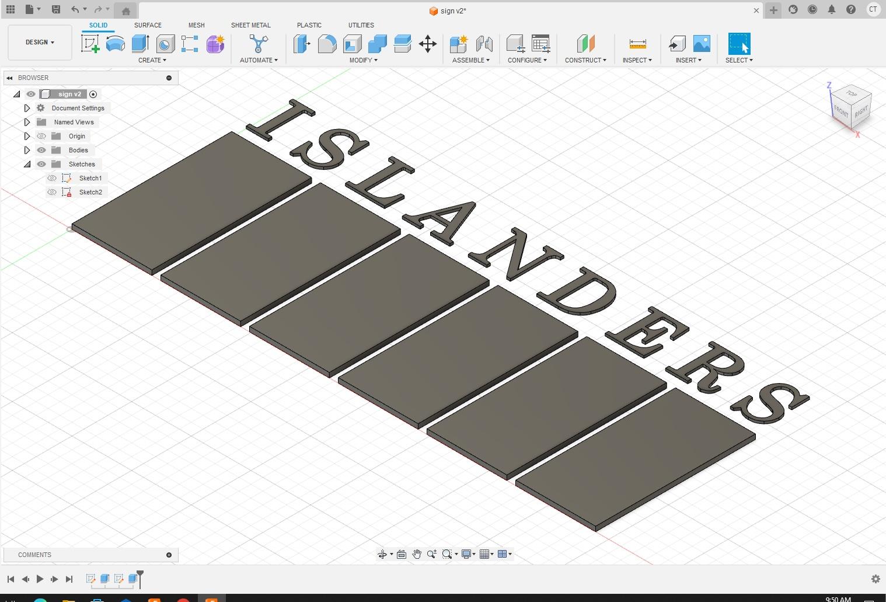Expand the Bodies node
886x602 pixels.
27,150
